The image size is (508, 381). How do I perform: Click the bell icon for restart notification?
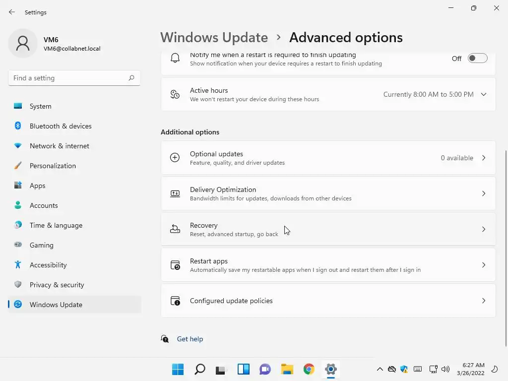click(175, 58)
